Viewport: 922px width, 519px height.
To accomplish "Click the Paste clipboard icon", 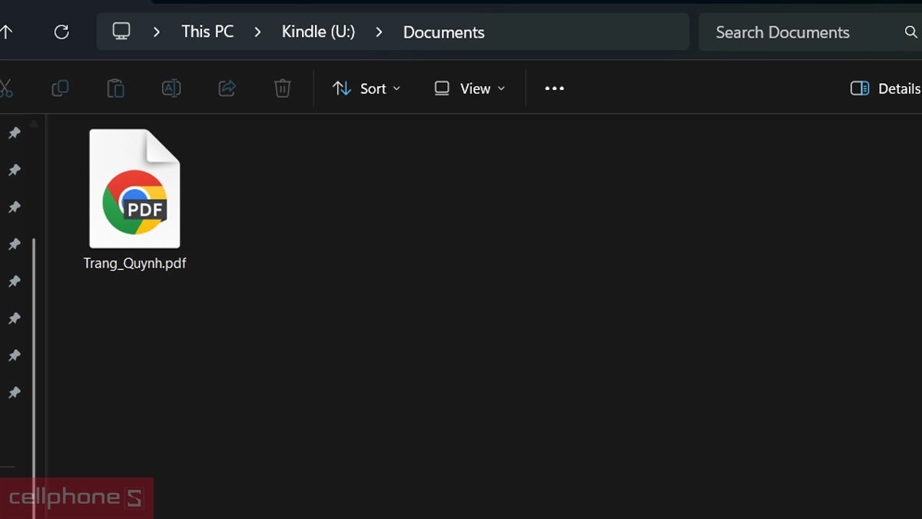I will 115,88.
